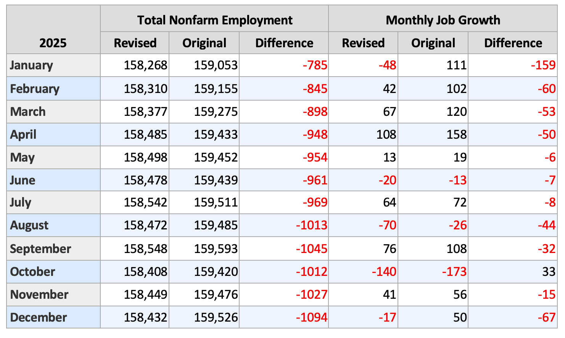Click the February row label

[35, 89]
